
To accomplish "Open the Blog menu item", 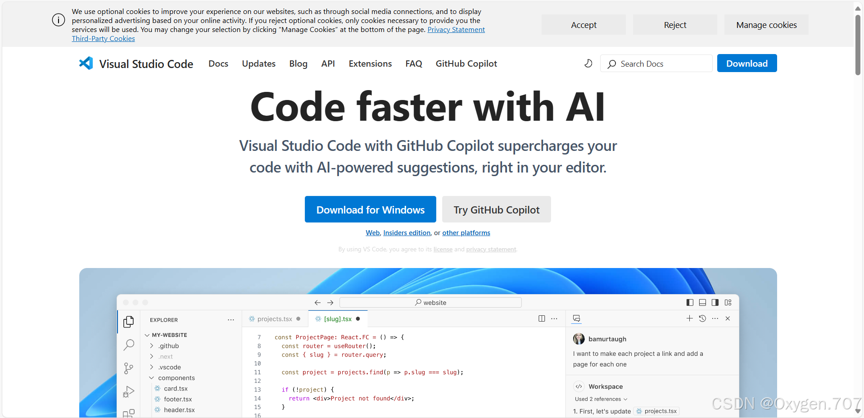I will 298,64.
